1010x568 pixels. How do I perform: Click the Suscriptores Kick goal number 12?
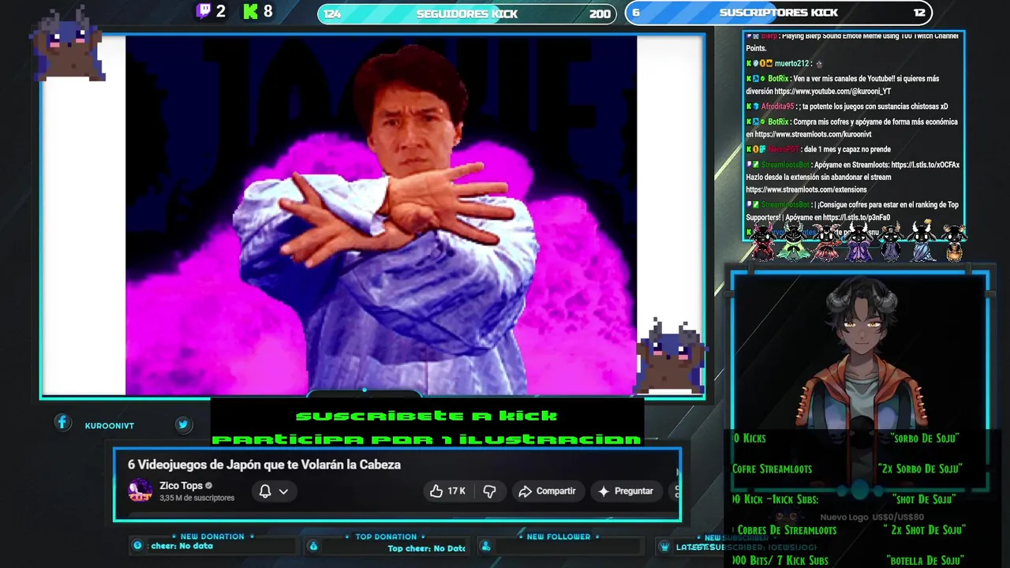(919, 13)
